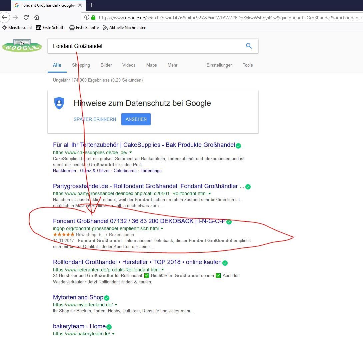Screen dimensions: 363x338
Task: Click the Google soccer doodle logo
Action: click(22, 46)
